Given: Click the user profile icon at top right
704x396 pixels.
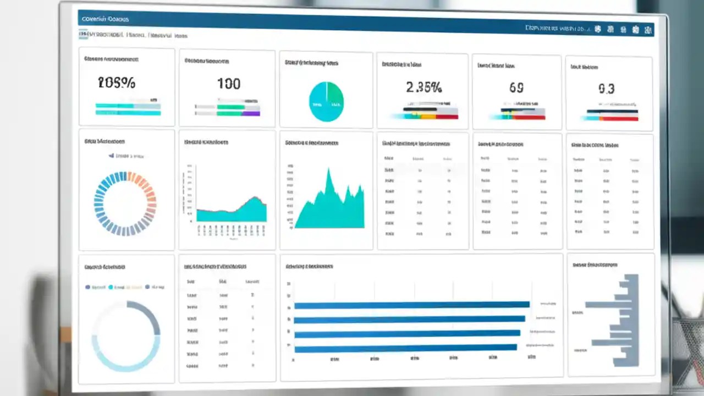Looking at the screenshot, I should pos(637,30).
